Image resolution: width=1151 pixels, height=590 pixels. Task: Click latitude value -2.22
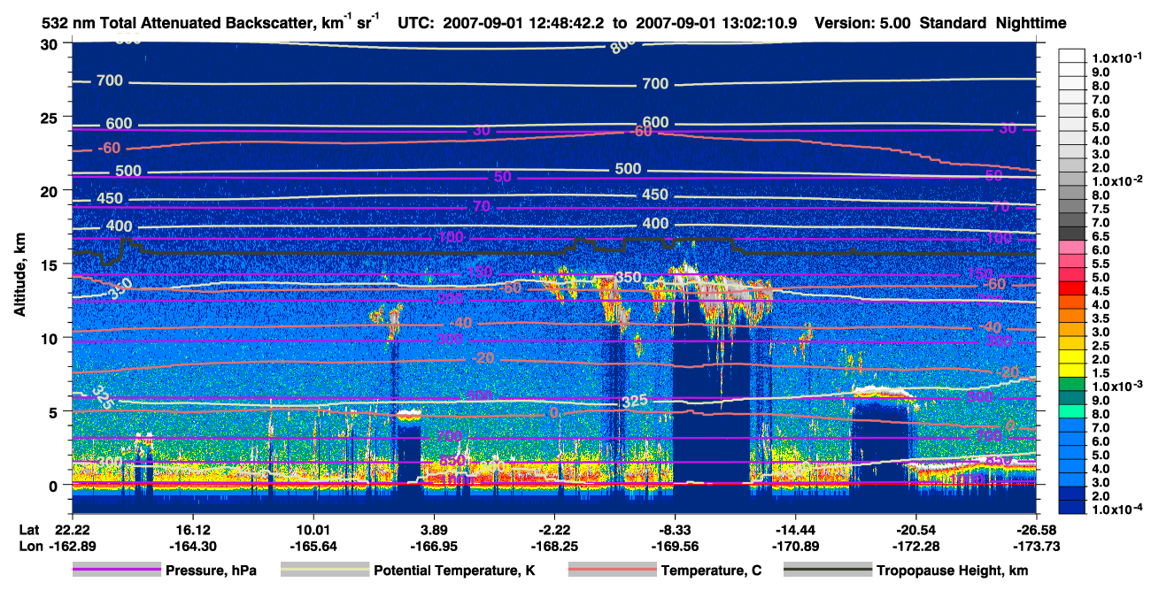(554, 528)
